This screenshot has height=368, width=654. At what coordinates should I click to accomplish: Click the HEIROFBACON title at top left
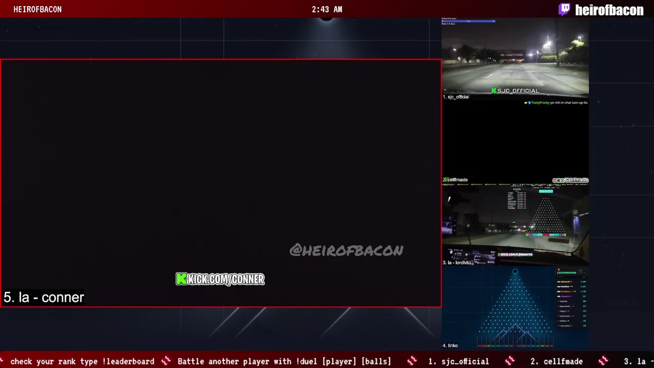37,9
